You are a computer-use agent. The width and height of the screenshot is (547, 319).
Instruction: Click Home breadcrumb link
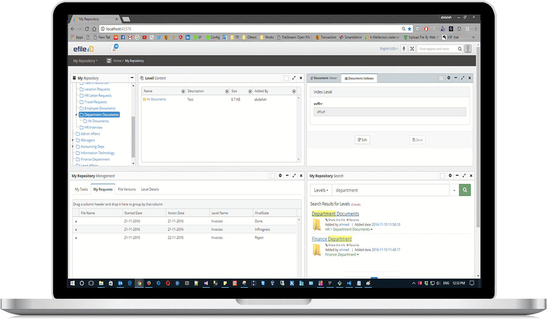(x=117, y=61)
